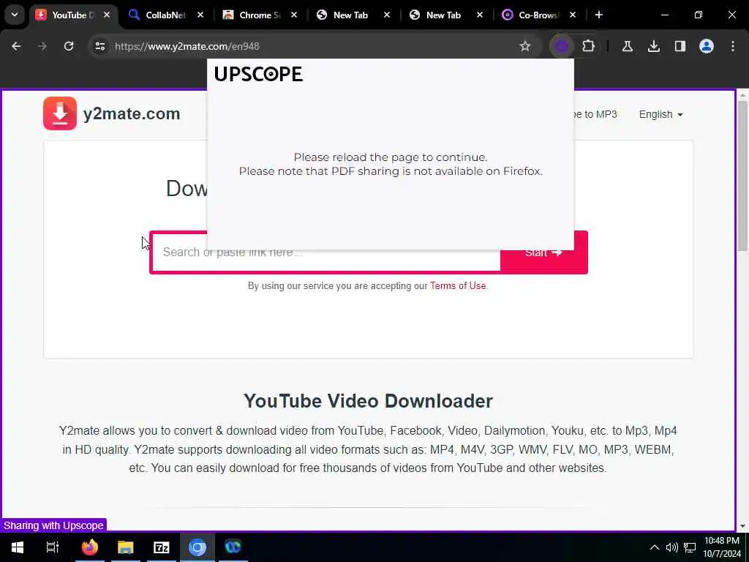Screen dimensions: 749x562
Task: Switch to the CollabNet tab
Action: tap(166, 15)
